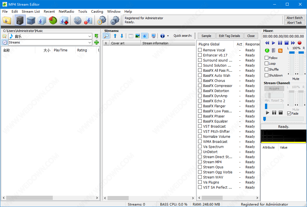
Task: Click the Mixer blue stop button
Action: coord(286,43)
